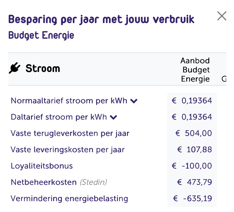Click the Loyaliteitsbonus label

[42, 166]
